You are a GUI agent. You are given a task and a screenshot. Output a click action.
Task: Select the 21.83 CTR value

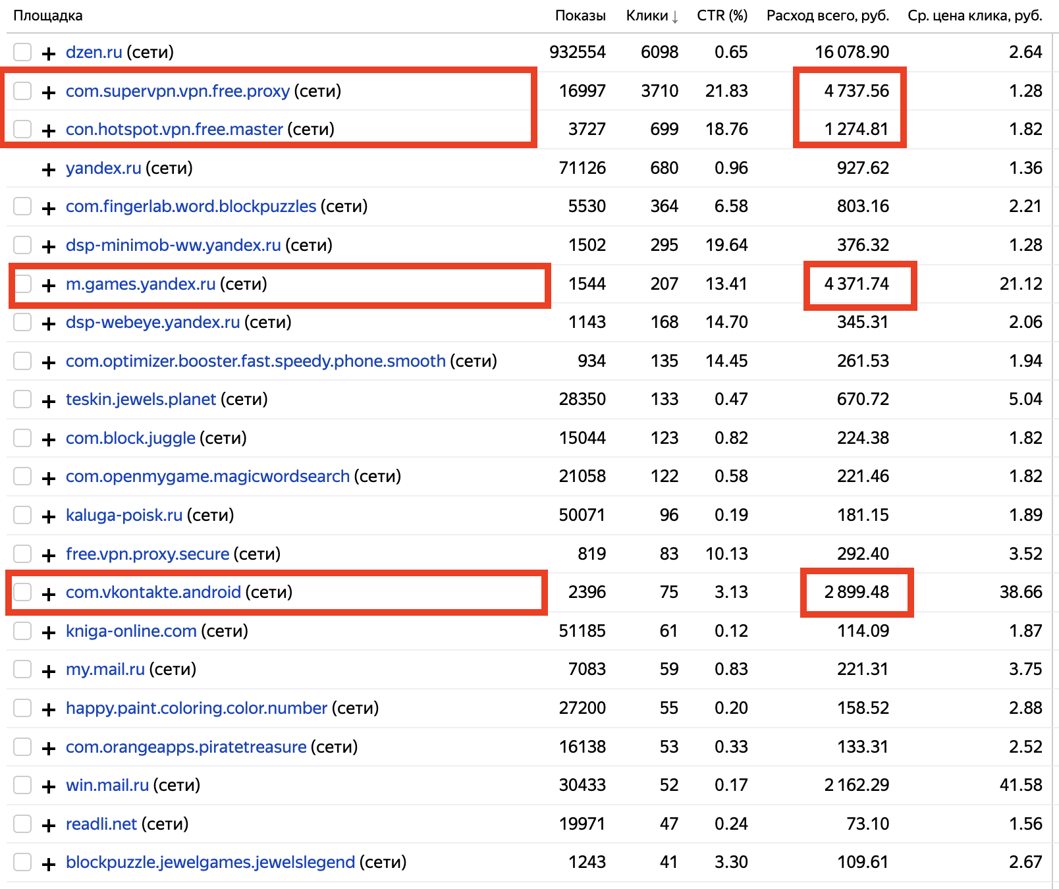tap(726, 91)
